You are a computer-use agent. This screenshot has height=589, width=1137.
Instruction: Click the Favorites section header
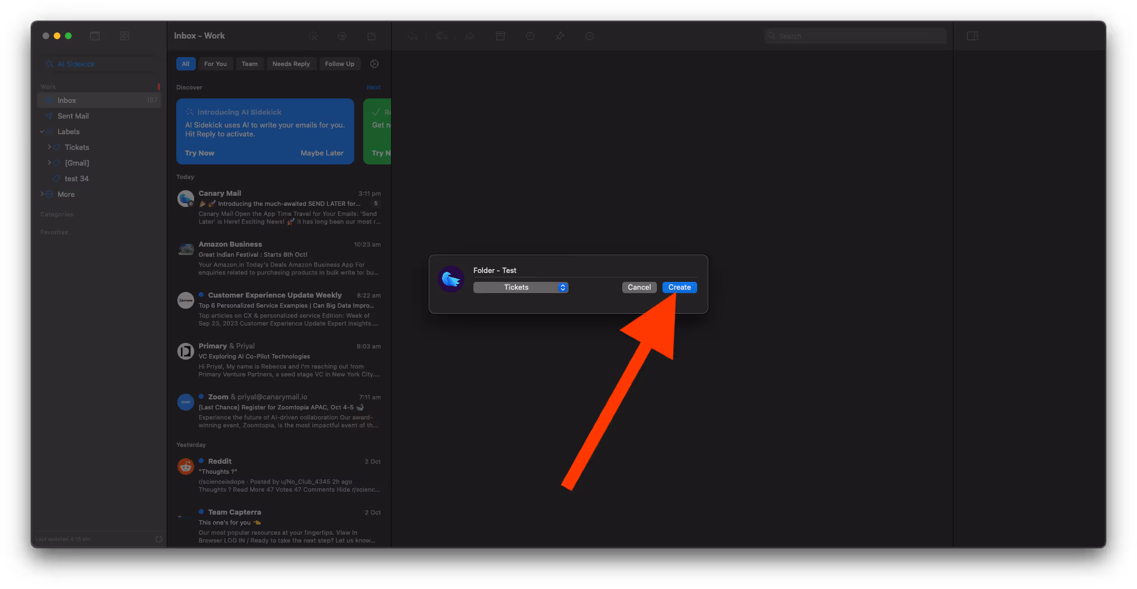tap(54, 232)
